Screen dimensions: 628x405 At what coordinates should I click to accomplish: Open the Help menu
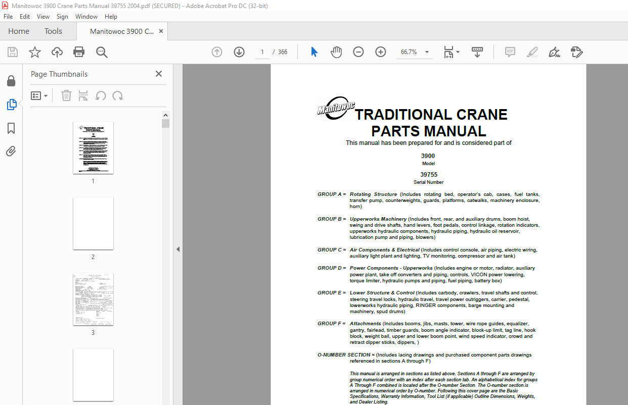point(111,17)
